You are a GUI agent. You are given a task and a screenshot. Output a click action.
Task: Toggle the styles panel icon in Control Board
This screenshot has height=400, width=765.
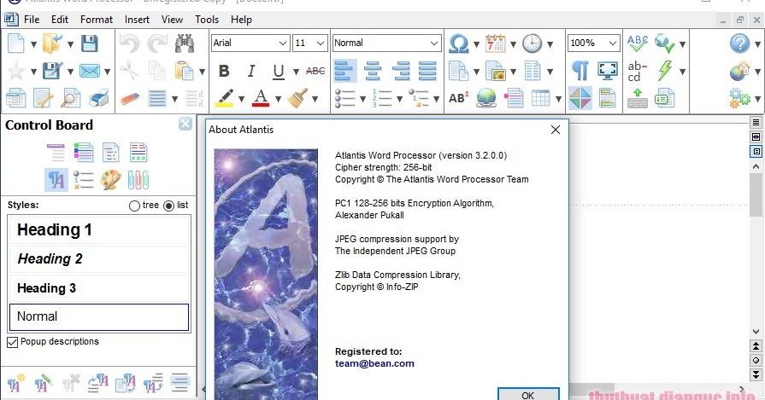pyautogui.click(x=56, y=180)
